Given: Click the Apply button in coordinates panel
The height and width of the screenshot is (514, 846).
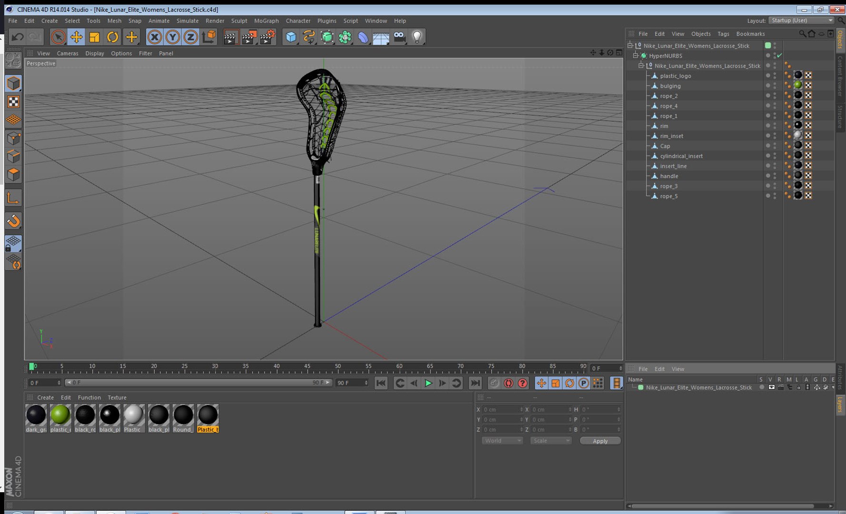Looking at the screenshot, I should (600, 441).
